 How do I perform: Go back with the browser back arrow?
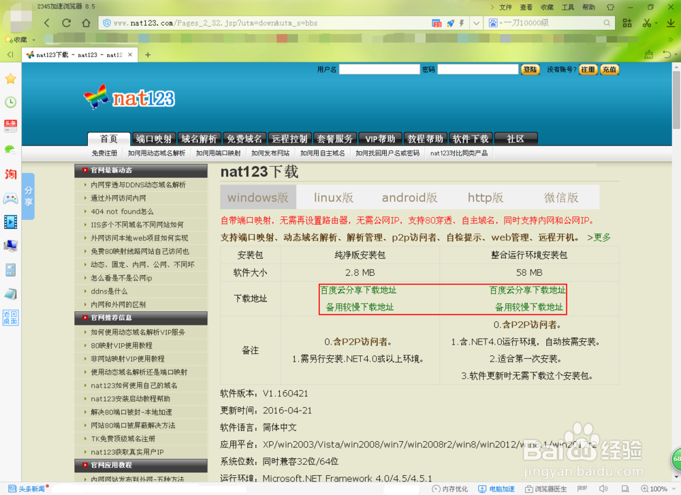(x=46, y=22)
